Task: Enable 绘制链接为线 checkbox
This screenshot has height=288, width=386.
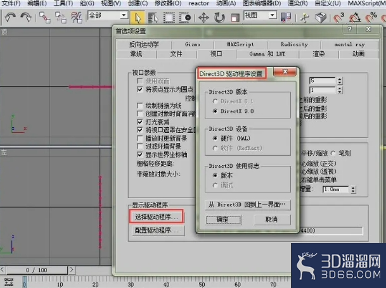Action: pos(140,106)
